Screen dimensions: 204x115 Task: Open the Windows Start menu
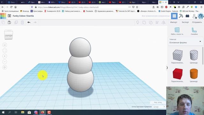(3, 112)
